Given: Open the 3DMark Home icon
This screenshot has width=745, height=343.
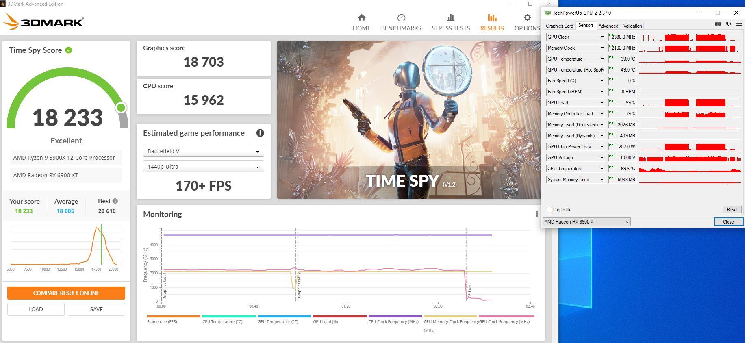Looking at the screenshot, I should (x=361, y=17).
